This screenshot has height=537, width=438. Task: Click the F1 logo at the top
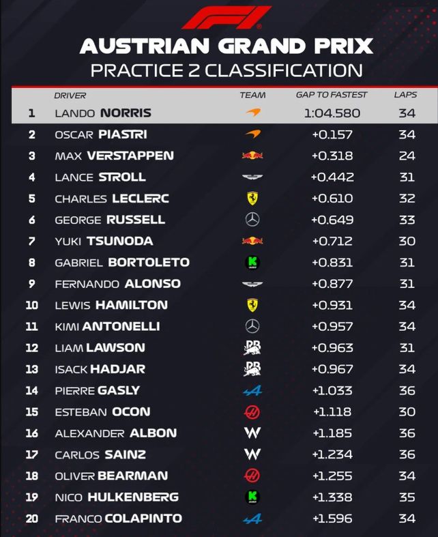[x=226, y=17]
